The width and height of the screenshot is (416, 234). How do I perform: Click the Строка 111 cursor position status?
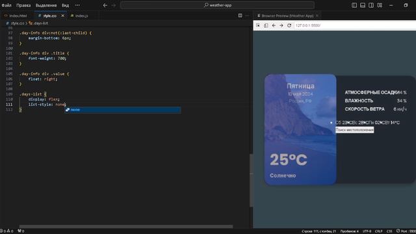[x=318, y=231]
